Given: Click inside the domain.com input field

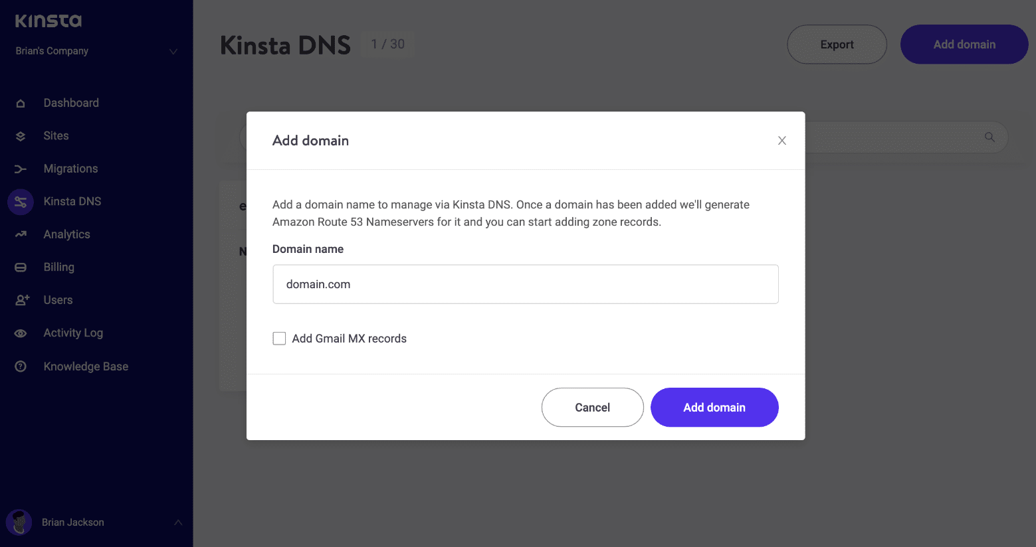Looking at the screenshot, I should coord(525,284).
